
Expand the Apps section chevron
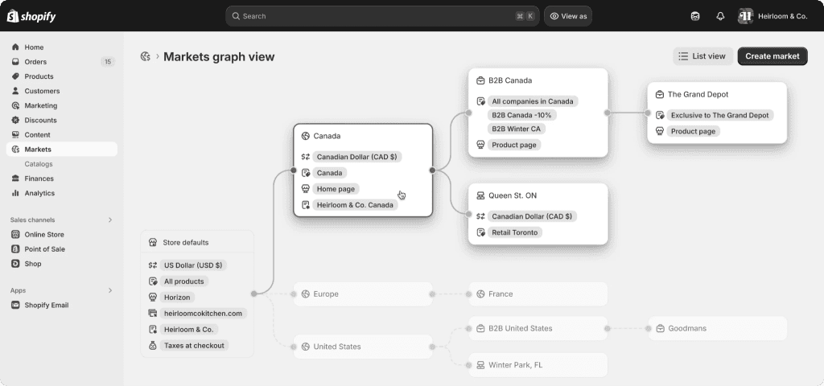tap(109, 290)
